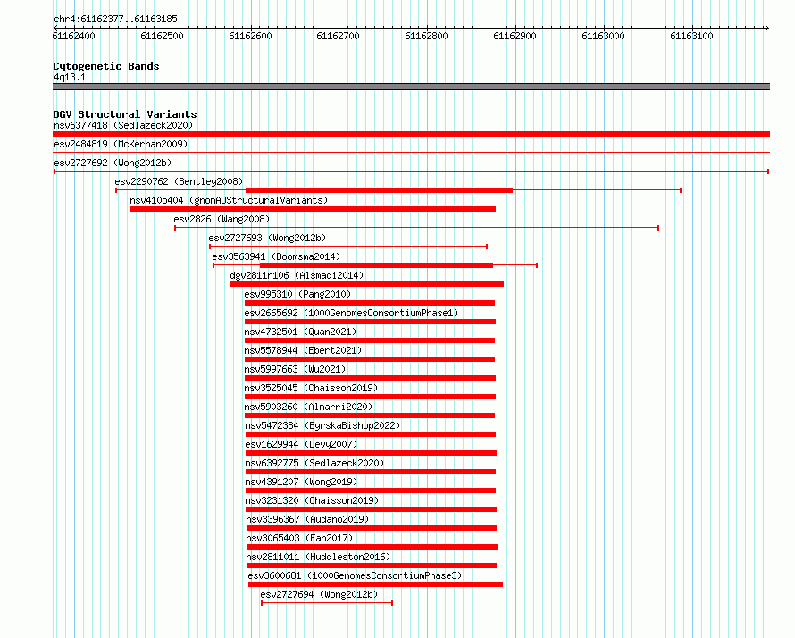Screen dimensions: 795x638
Task: Open the esv2727692 (Wong2012b) variant label
Action: (x=113, y=163)
